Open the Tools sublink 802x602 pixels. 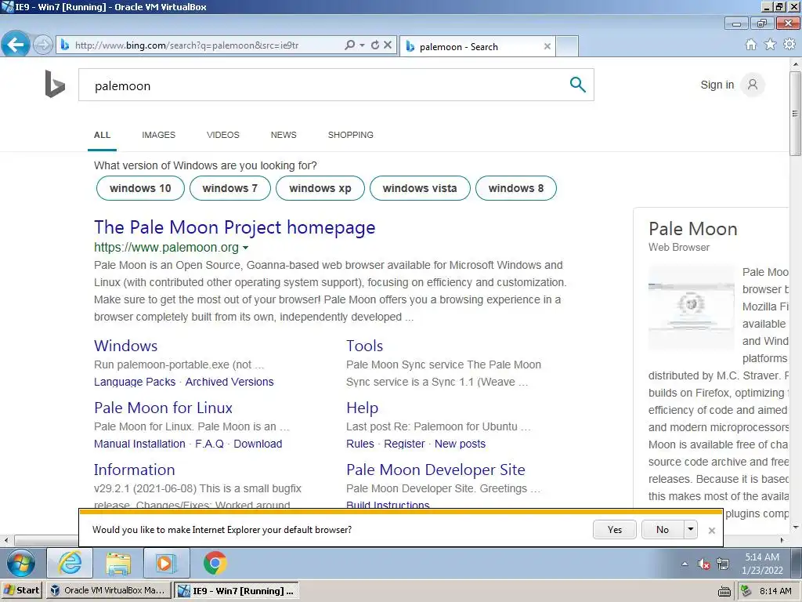[364, 346]
